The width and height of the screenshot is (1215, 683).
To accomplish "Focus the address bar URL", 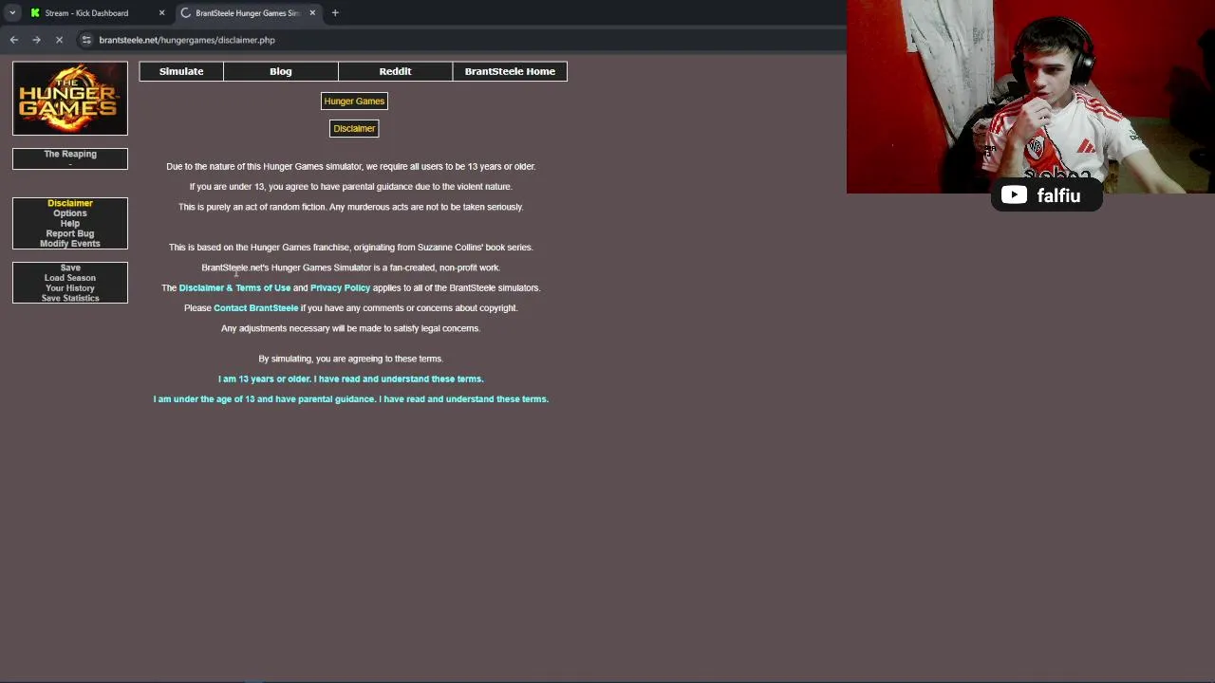I will pos(187,40).
